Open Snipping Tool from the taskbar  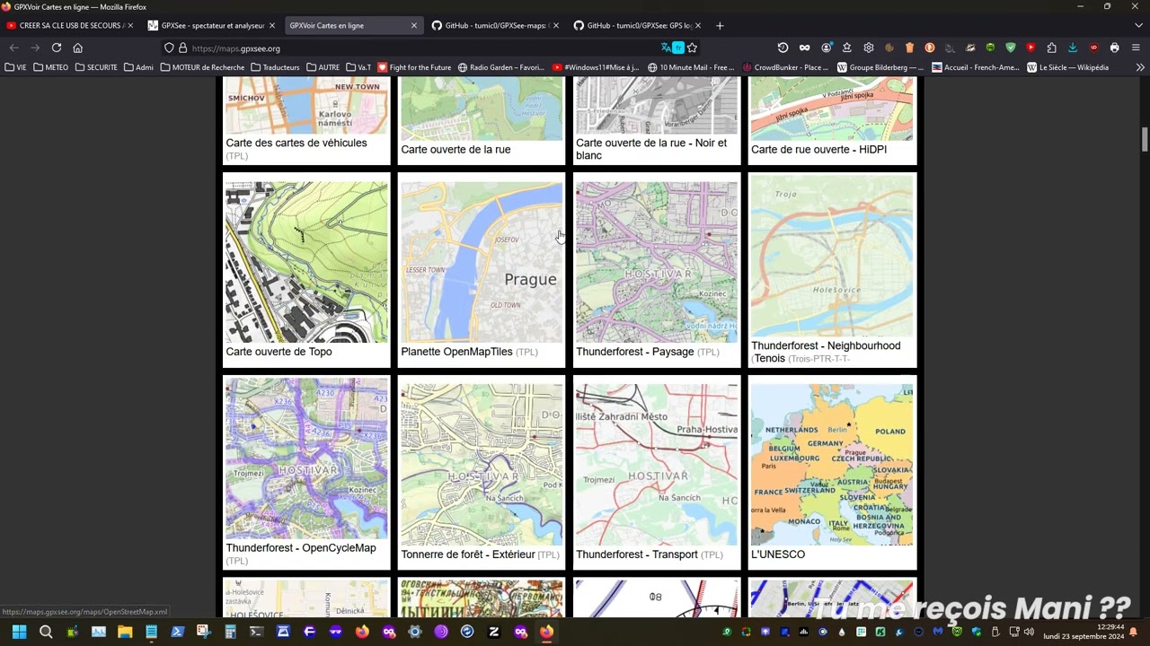tap(203, 632)
